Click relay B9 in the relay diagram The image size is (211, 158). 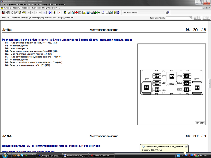coord(197,88)
